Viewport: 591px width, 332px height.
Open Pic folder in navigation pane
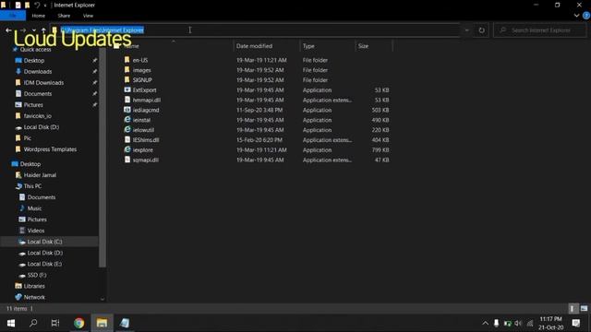point(27,138)
